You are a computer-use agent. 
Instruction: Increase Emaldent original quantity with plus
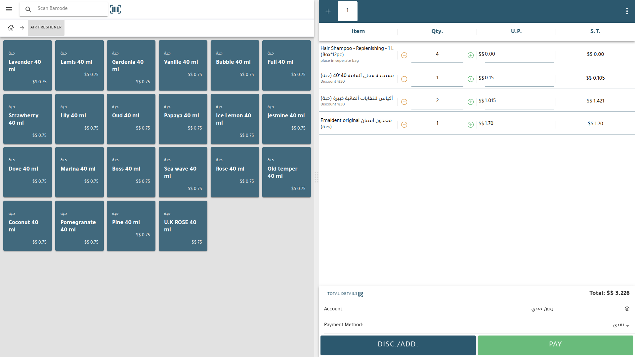click(x=471, y=125)
